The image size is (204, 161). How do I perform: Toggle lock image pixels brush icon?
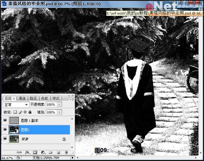20,112
